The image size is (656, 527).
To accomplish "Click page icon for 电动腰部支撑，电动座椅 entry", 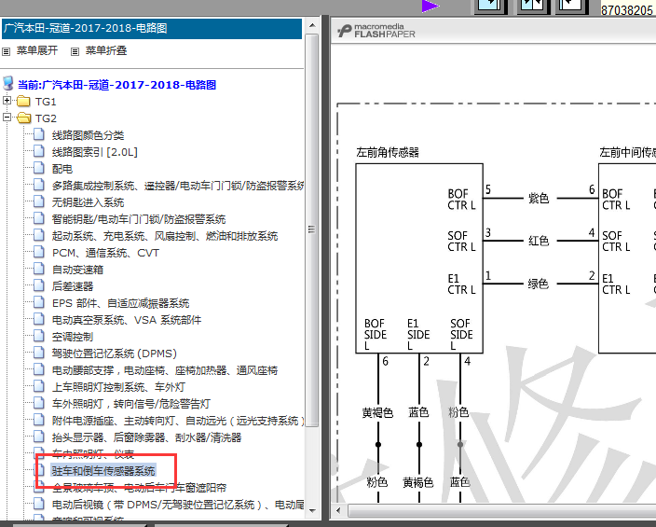I will point(39,369).
